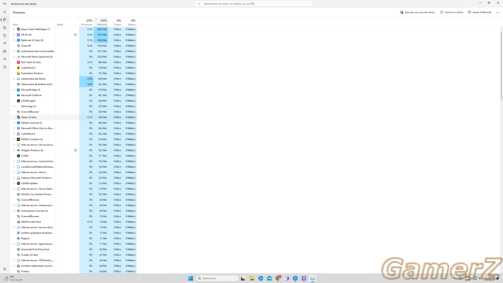Click the efficiency leaf icon for Widgets Windows
503x283 pixels.
click(75, 150)
